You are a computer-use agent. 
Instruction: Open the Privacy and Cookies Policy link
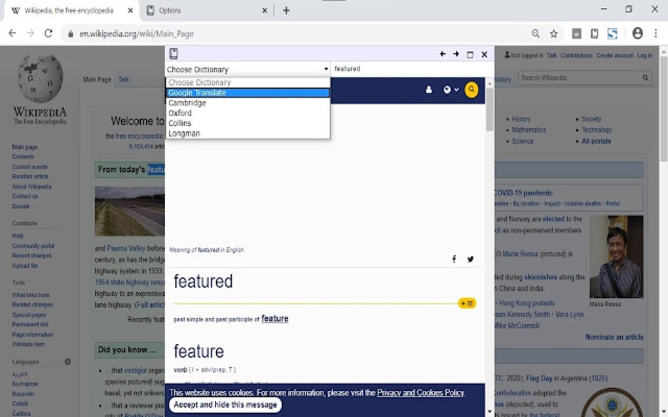point(420,393)
